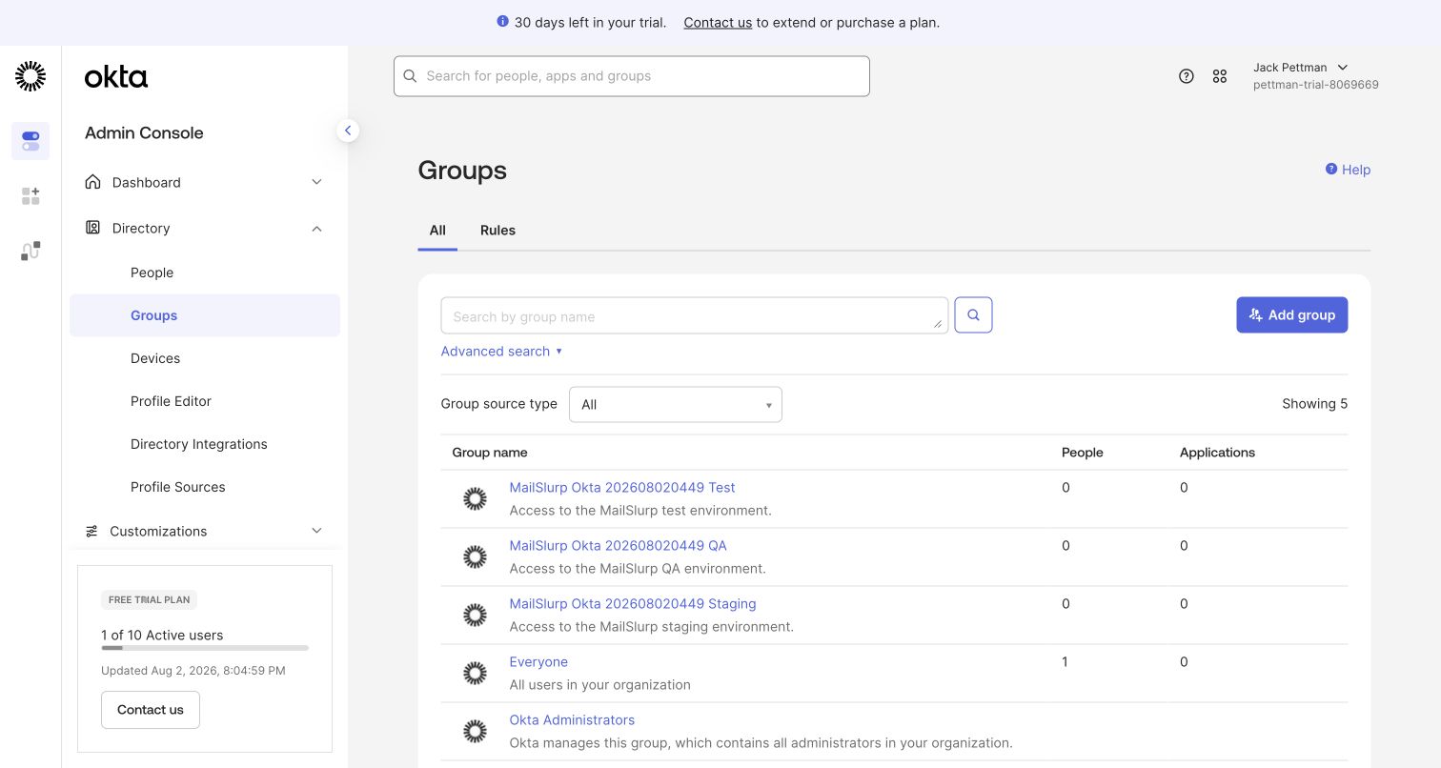Click 'All users in your organization' description
1441x768 pixels.
[600, 684]
